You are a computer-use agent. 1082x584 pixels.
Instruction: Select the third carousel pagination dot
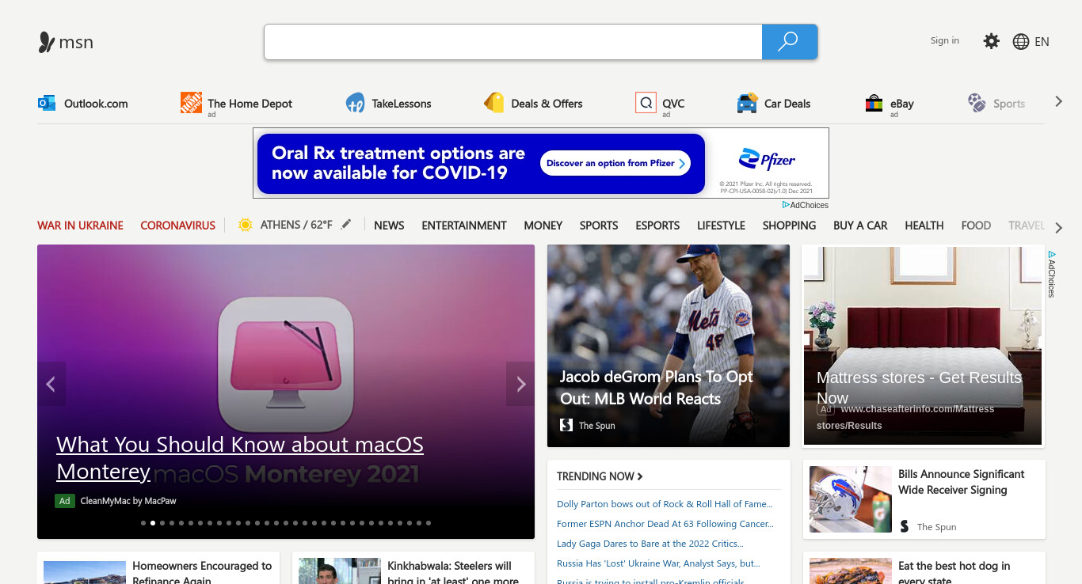162,523
